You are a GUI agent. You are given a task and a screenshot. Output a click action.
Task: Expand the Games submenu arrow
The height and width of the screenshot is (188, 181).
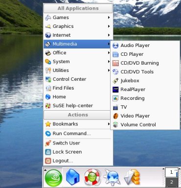point(109,18)
